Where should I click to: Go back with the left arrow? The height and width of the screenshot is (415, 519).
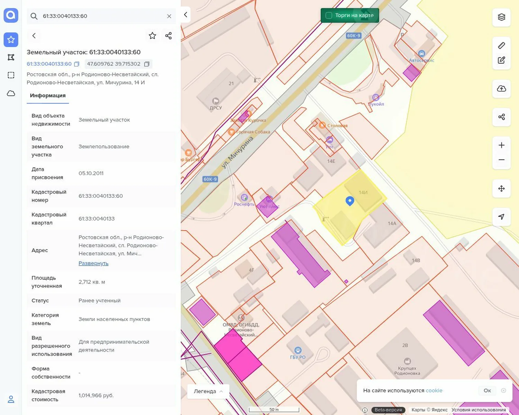34,36
